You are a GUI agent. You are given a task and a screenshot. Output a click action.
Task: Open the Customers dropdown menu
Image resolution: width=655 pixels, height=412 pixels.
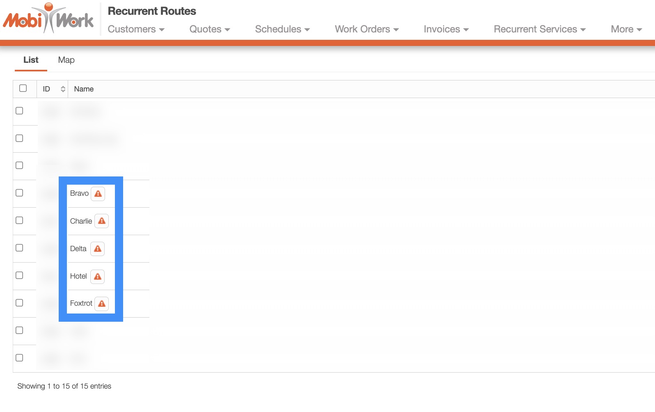tap(136, 29)
